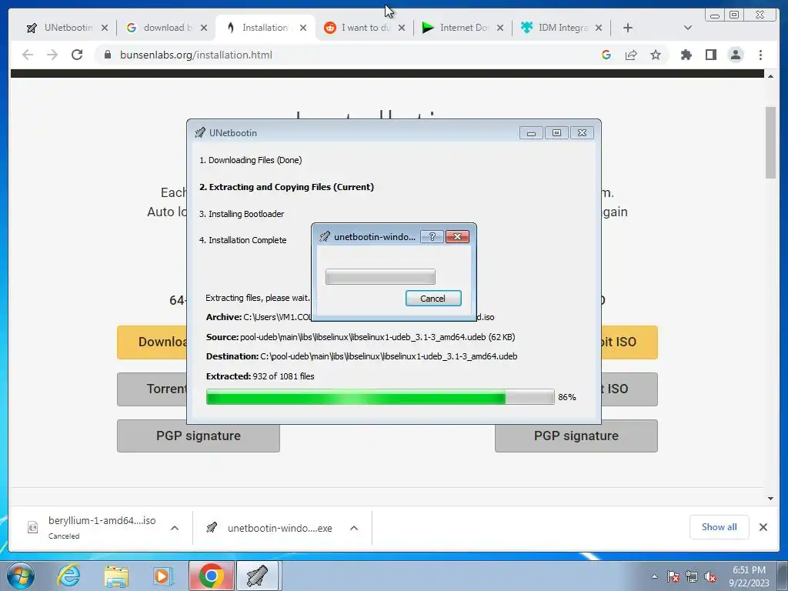Launch Internet Explorer from taskbar
Image resolution: width=788 pixels, height=591 pixels.
[x=68, y=576]
